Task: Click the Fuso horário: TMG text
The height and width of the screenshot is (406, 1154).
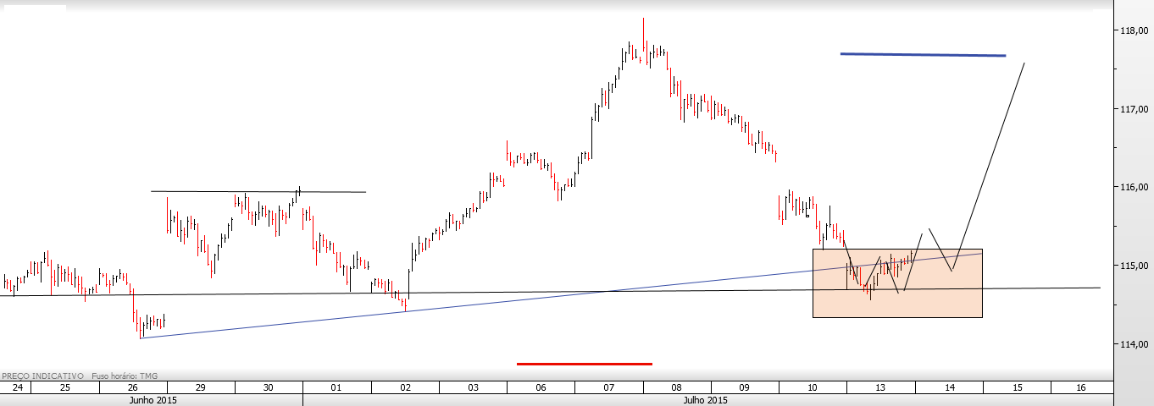Action: click(x=125, y=376)
